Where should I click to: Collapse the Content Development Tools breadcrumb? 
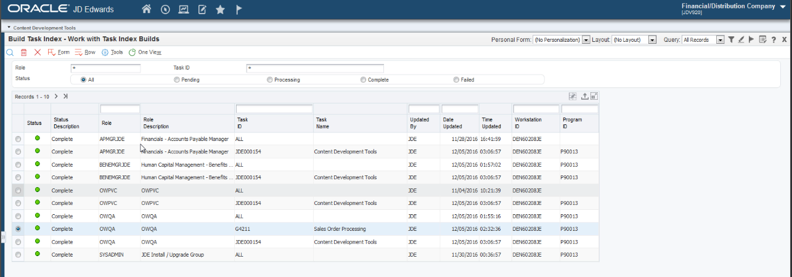pyautogui.click(x=9, y=27)
